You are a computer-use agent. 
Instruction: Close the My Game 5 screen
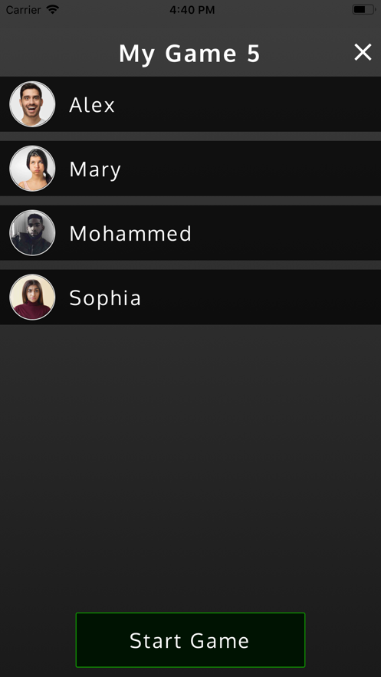tap(363, 52)
